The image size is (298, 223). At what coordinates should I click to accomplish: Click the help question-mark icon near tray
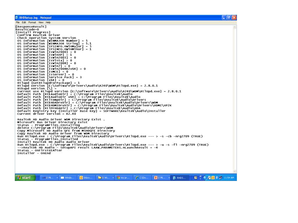(195, 178)
